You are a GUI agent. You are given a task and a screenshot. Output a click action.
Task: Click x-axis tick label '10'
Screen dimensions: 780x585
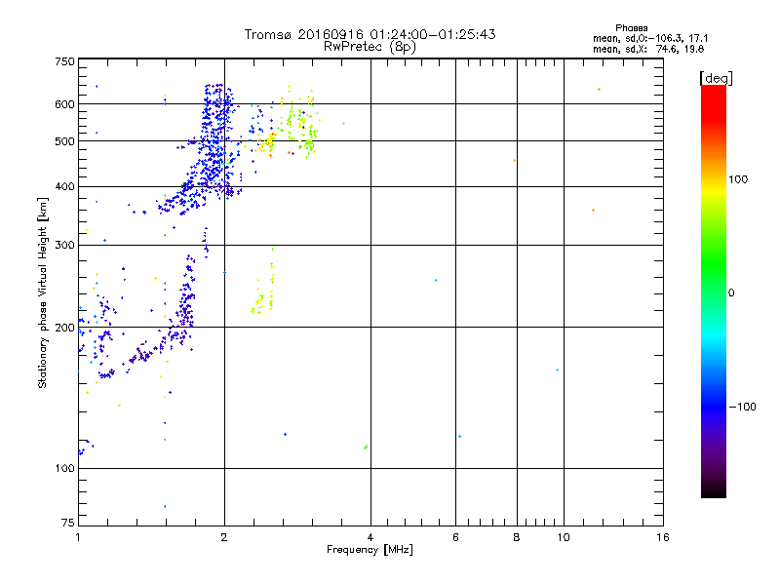564,537
